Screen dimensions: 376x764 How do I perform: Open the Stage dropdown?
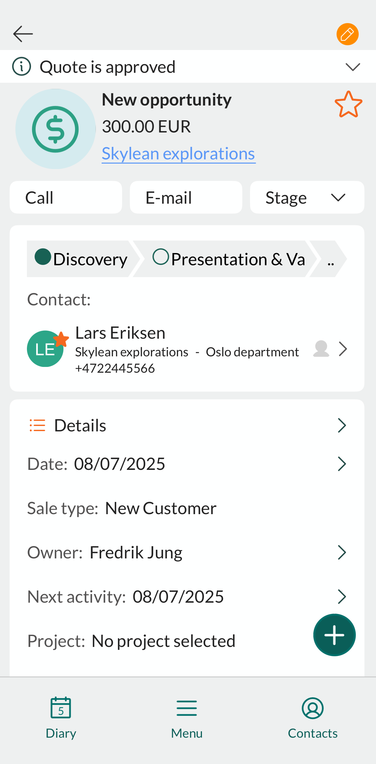(307, 197)
